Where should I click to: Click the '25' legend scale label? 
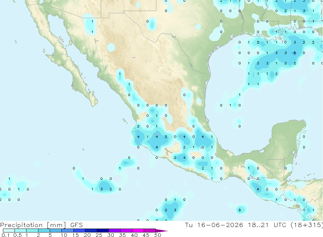coord(99,235)
